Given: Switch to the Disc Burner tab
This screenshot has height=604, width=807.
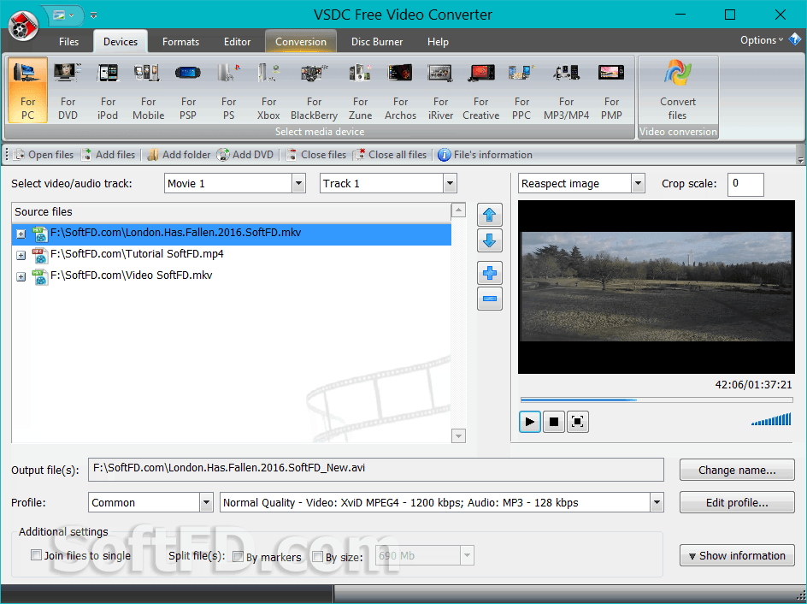Looking at the screenshot, I should [377, 42].
